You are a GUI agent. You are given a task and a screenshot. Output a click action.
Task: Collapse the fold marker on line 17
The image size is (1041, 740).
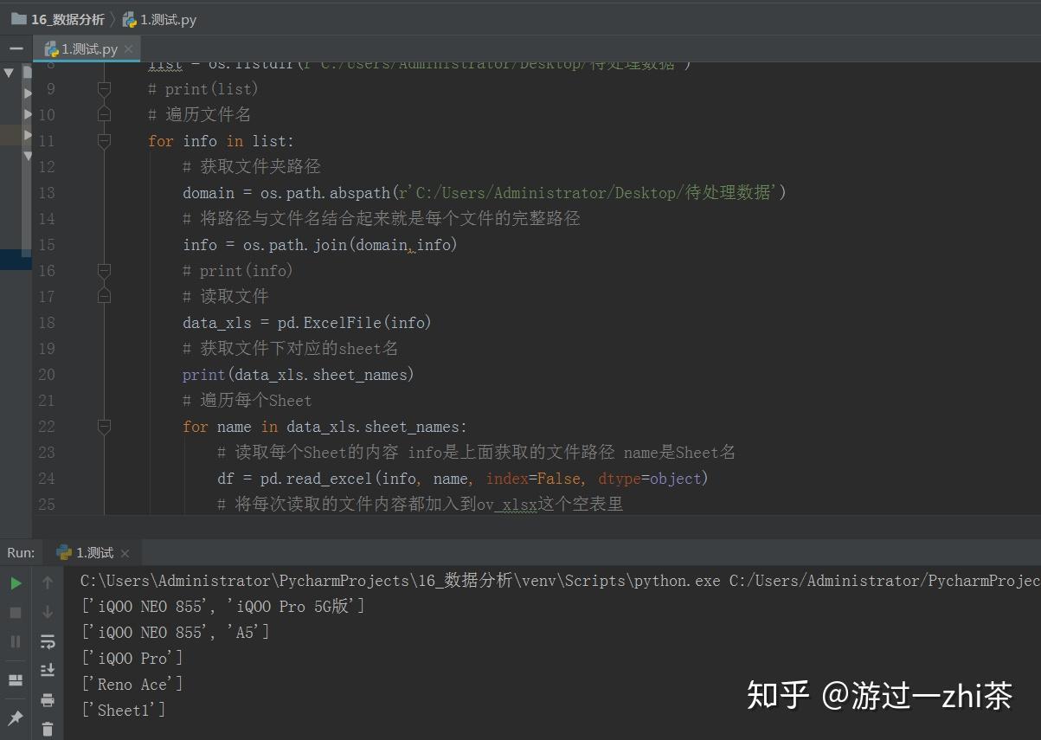104,296
